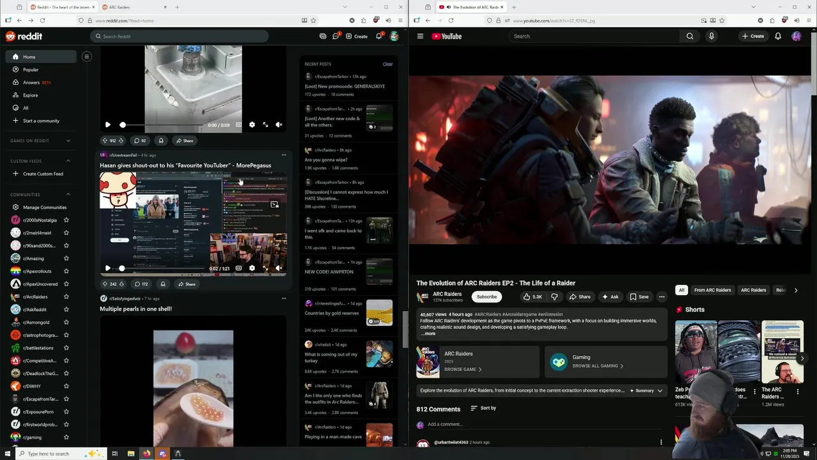
Task: Open Reddit user avatar menu
Action: tap(394, 36)
